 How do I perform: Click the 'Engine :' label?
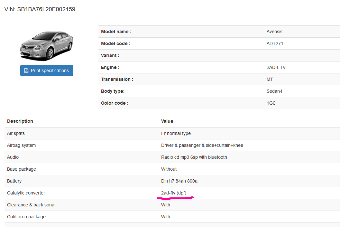click(110, 68)
